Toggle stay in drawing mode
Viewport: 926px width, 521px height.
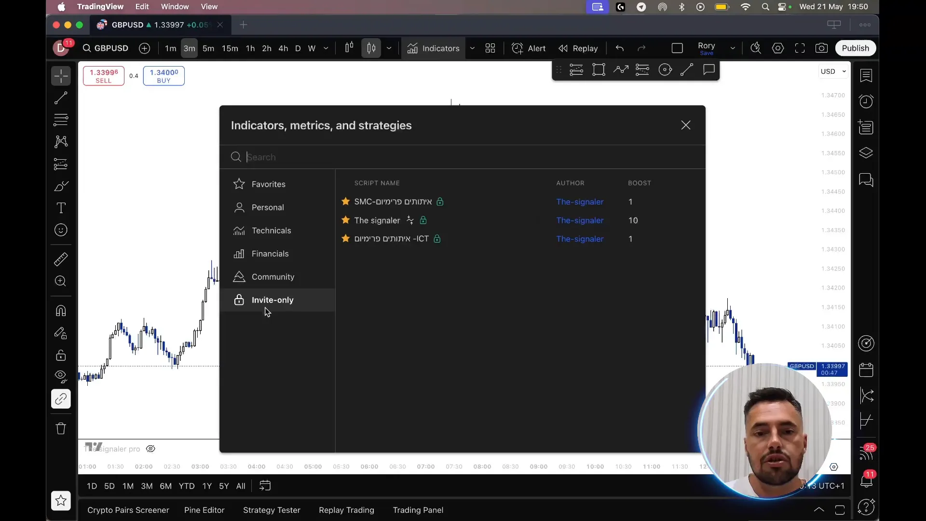point(61,333)
